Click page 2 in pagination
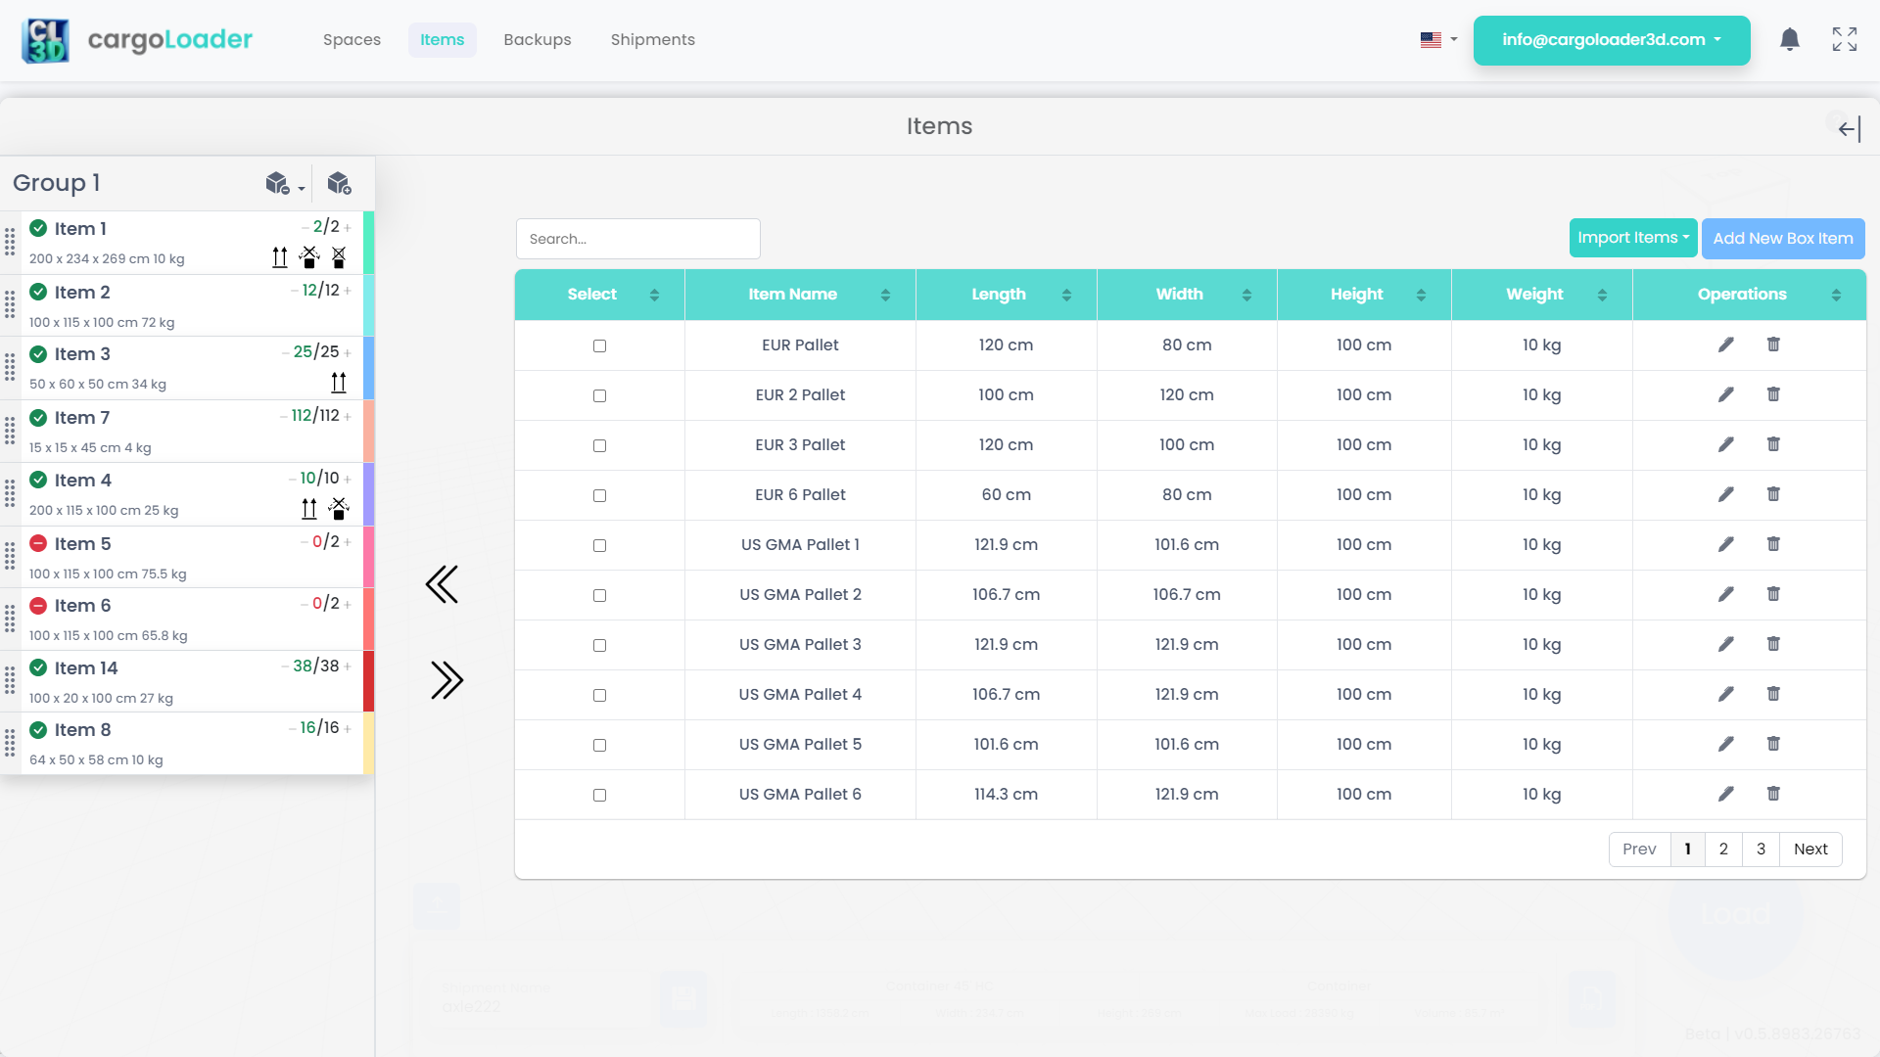 point(1723,850)
